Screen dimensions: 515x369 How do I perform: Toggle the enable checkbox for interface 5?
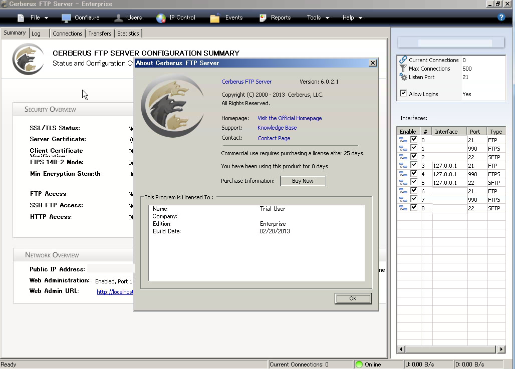tap(413, 182)
